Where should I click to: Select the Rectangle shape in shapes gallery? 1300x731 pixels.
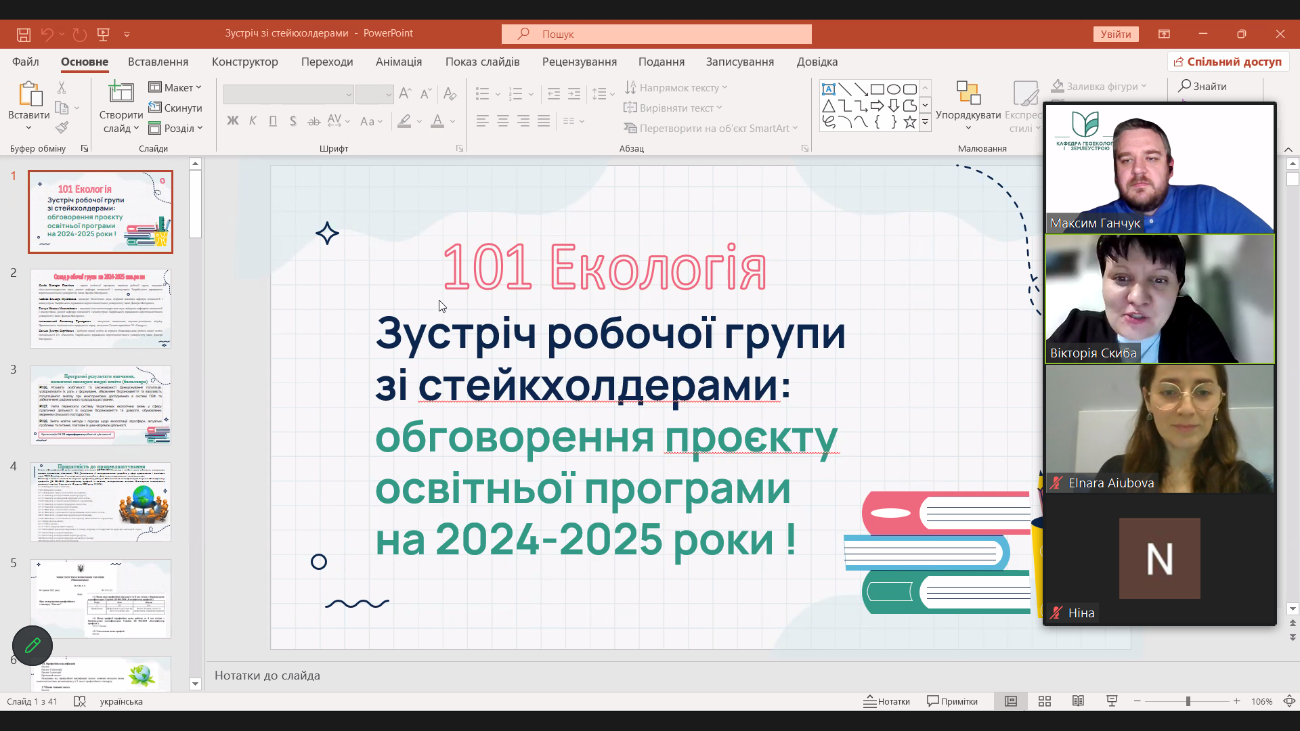(x=878, y=88)
